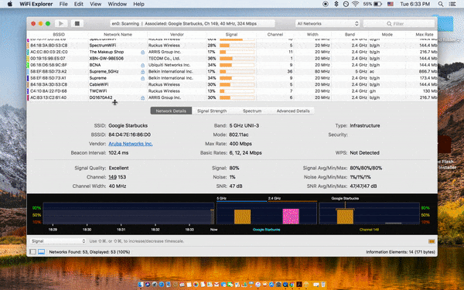This screenshot has height=290, width=464.
Task: Click the magnifier icon in Filter field
Action: [389, 24]
